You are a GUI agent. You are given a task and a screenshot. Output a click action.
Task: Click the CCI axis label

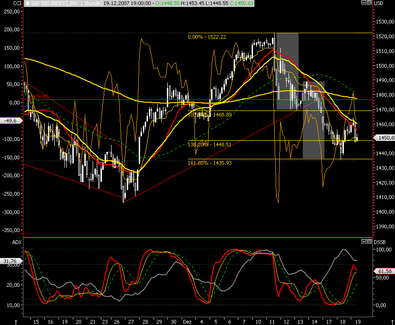[x=17, y=3]
